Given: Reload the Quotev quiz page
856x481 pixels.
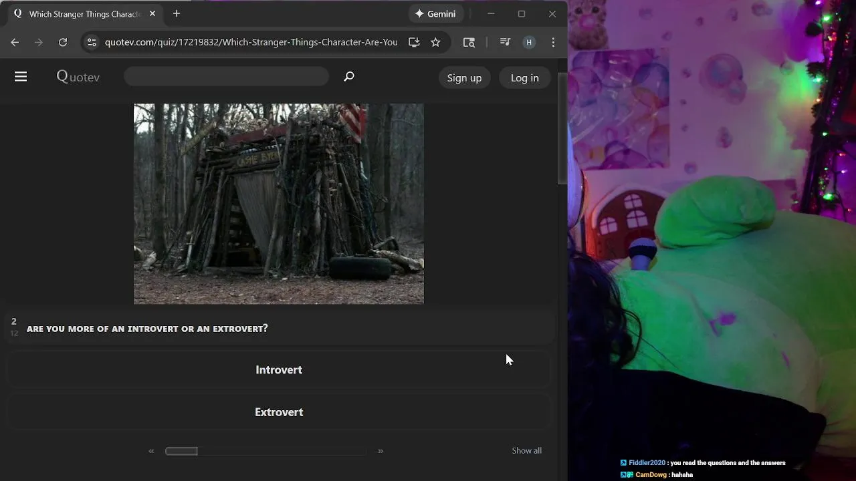Looking at the screenshot, I should (63, 42).
